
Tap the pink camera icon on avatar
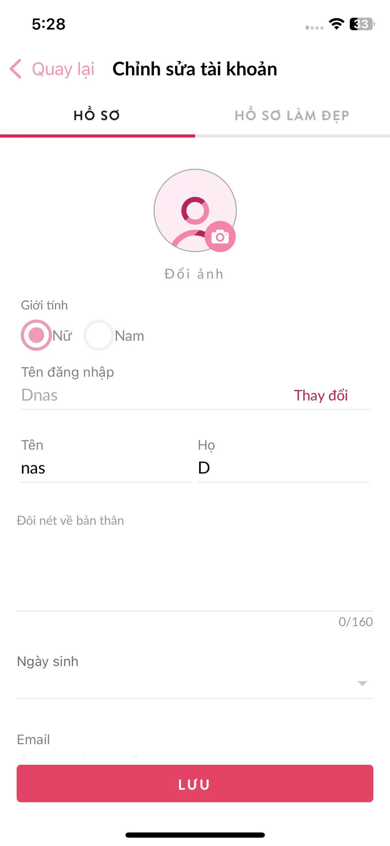pyautogui.click(x=220, y=237)
